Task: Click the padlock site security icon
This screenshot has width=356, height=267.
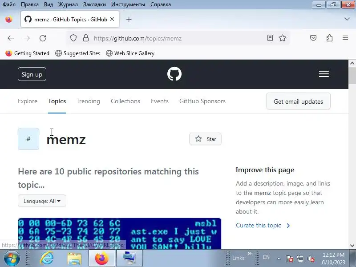Action: [85, 38]
